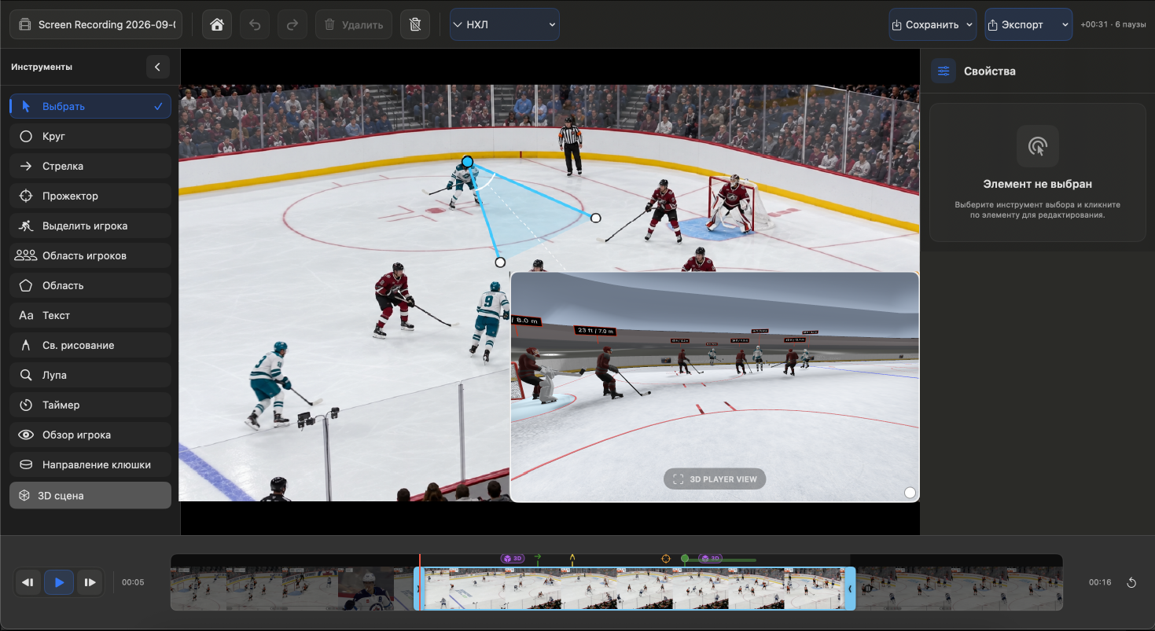
Task: Select the Круг circle tool
Action: point(90,136)
